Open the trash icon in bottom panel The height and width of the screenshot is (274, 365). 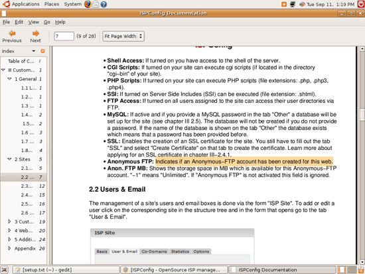pos(361,270)
